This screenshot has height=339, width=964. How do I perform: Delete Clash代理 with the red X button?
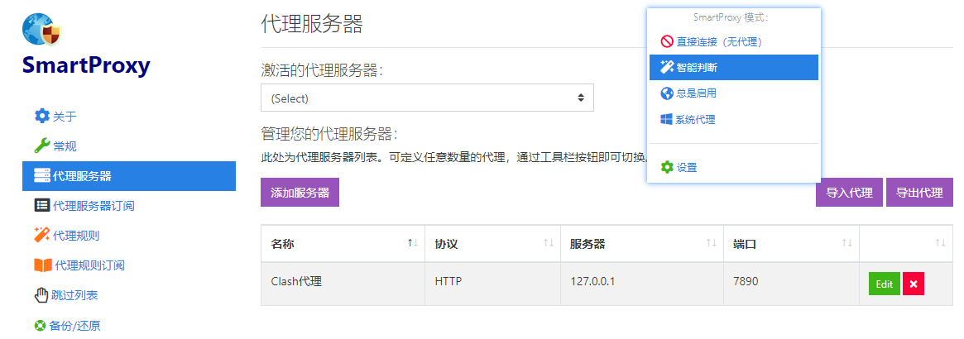point(914,284)
